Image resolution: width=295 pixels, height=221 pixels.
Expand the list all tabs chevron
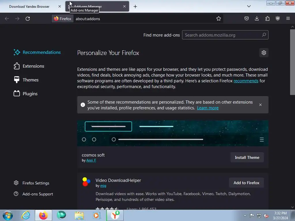(249, 6)
